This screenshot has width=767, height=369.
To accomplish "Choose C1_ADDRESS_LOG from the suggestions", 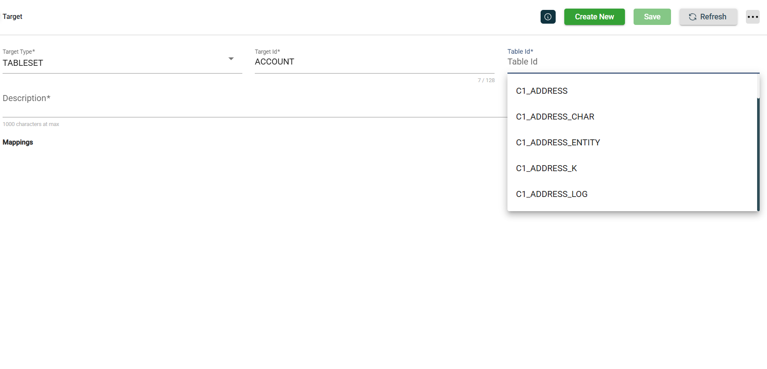I will (x=551, y=194).
